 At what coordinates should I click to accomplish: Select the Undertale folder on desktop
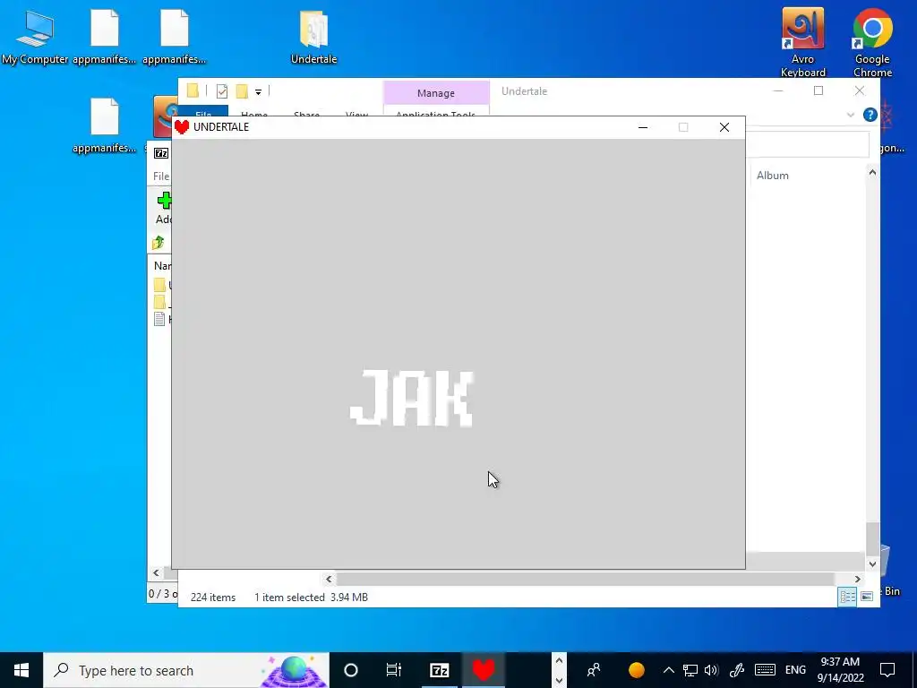coord(314,37)
